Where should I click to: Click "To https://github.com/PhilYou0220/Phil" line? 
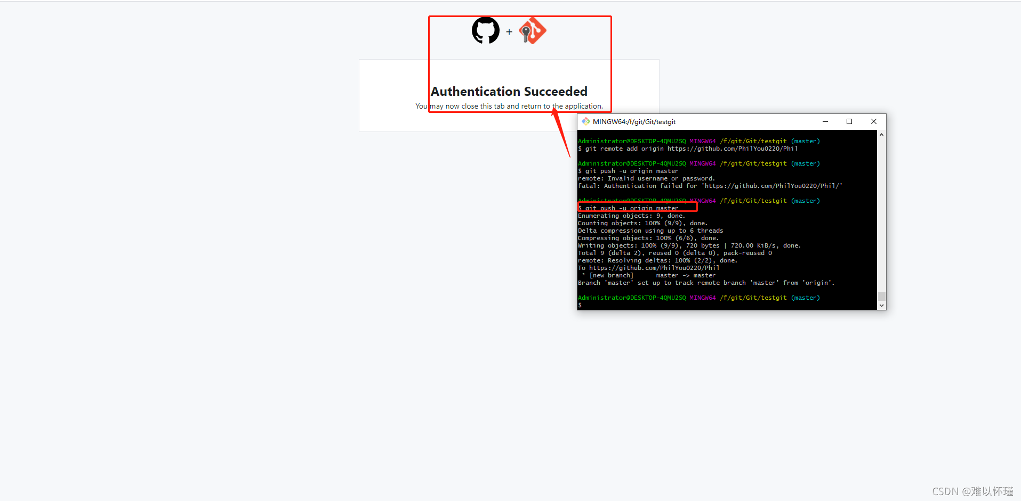648,268
